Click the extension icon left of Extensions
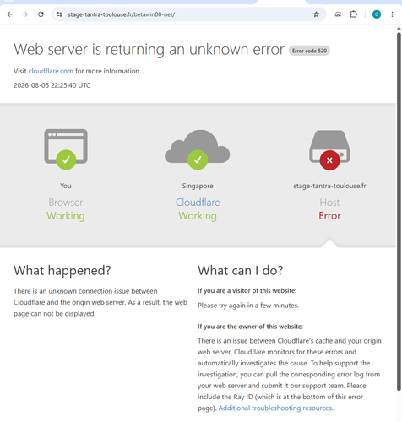 coord(338,14)
